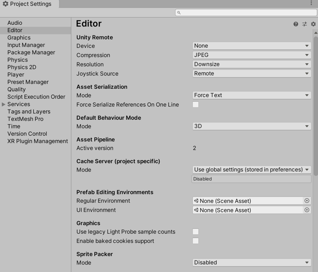Image resolution: width=318 pixels, height=272 pixels.
Task: Click the magnifier icon in the search bar
Action: point(178,12)
